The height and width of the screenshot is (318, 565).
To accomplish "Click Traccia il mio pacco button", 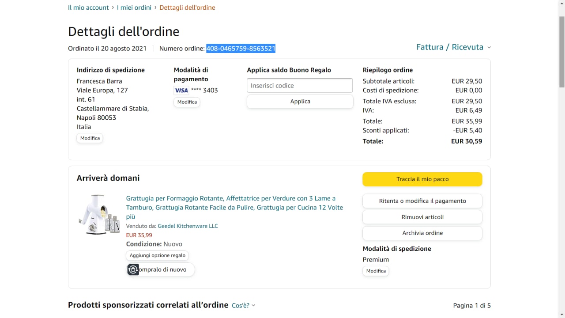I will [x=422, y=179].
